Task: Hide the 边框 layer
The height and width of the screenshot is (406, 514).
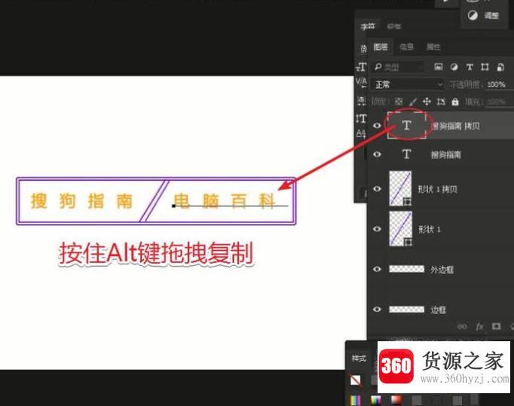Action: tap(377, 309)
